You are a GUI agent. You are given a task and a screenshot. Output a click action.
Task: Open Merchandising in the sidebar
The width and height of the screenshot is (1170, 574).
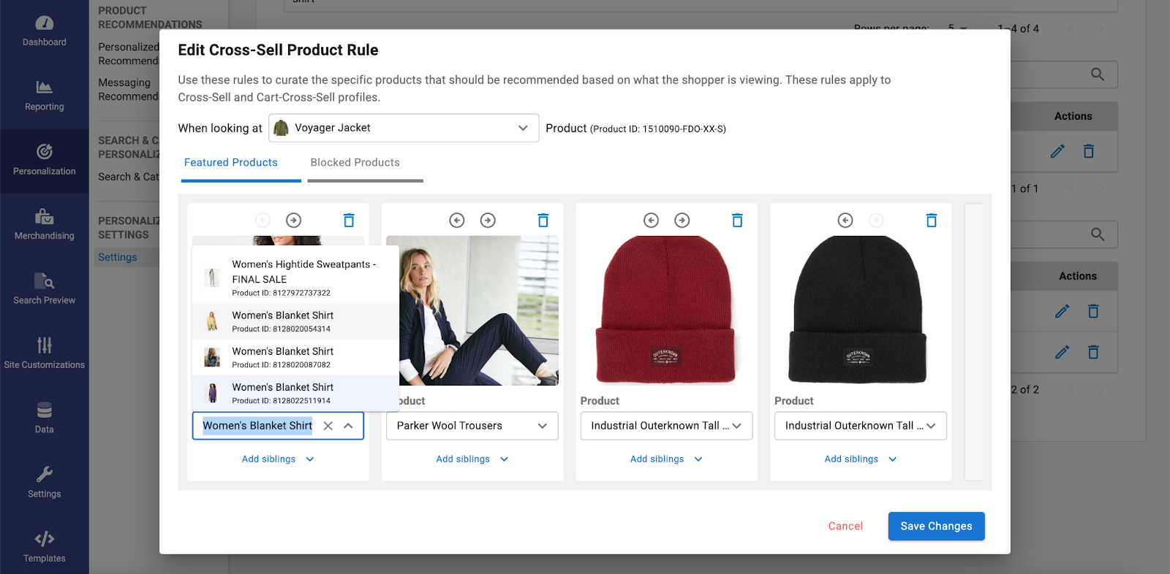click(44, 225)
